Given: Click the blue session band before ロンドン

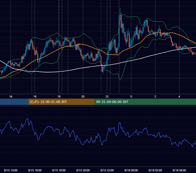Looking at the screenshot, I should [14, 102].
